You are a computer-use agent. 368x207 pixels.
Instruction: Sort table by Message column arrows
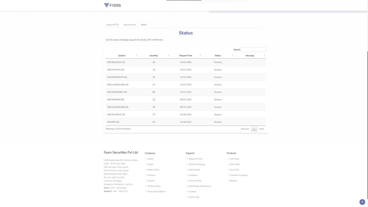point(264,55)
